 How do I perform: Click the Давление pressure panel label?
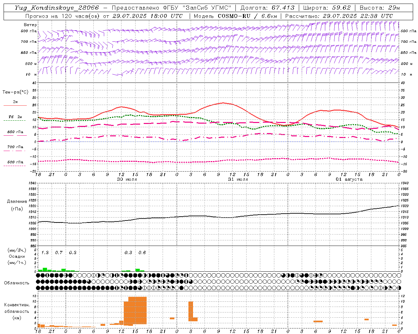(17, 202)
